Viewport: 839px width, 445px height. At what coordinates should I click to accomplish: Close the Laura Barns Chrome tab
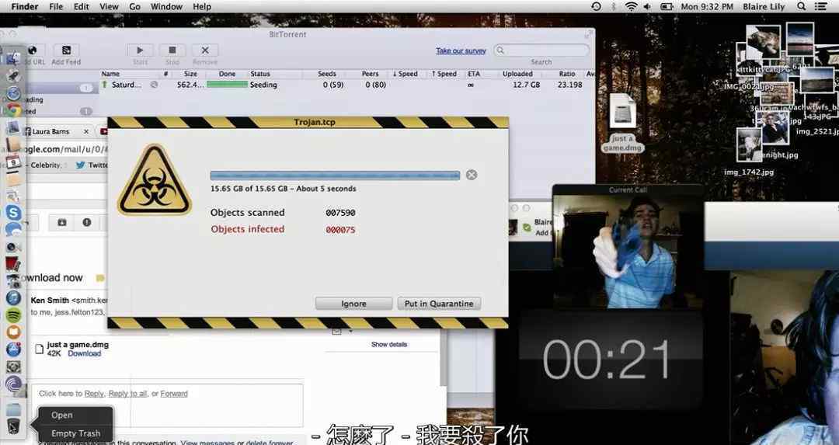coord(86,131)
